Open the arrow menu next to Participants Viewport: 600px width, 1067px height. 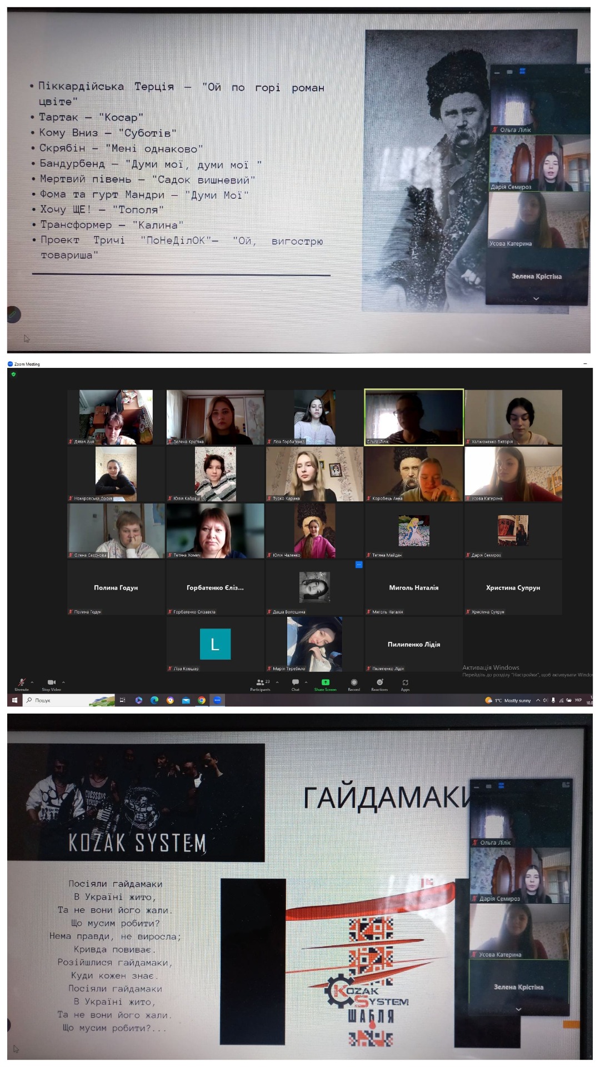[x=277, y=682]
